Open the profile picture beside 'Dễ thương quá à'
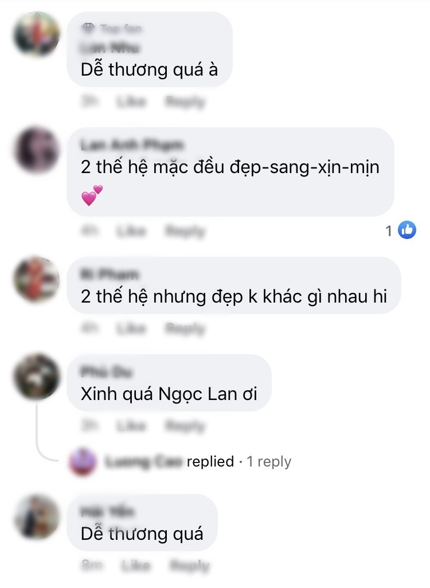Screen dimensions: 430x588 click(x=36, y=34)
